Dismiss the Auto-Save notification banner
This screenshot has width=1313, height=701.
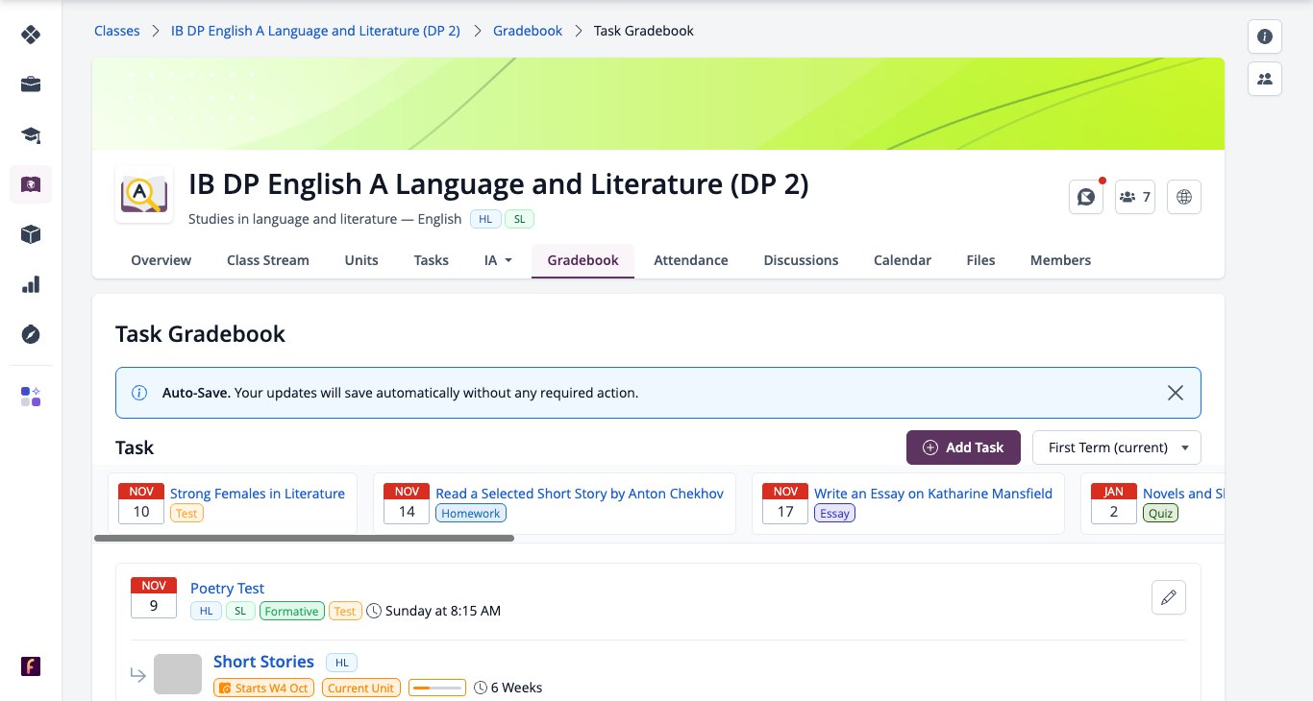coord(1175,393)
